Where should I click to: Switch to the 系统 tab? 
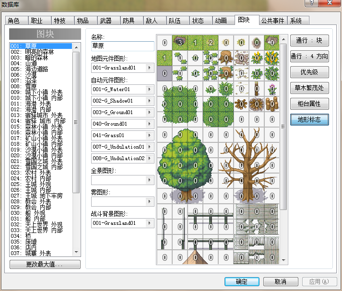point(298,21)
